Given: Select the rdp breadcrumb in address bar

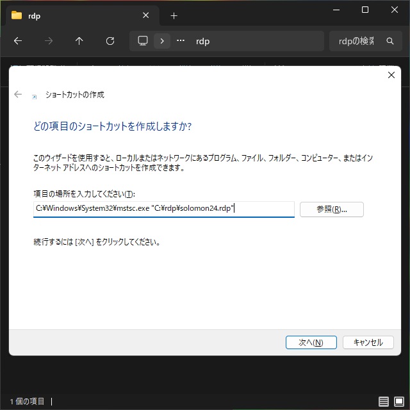Looking at the screenshot, I should coord(202,41).
